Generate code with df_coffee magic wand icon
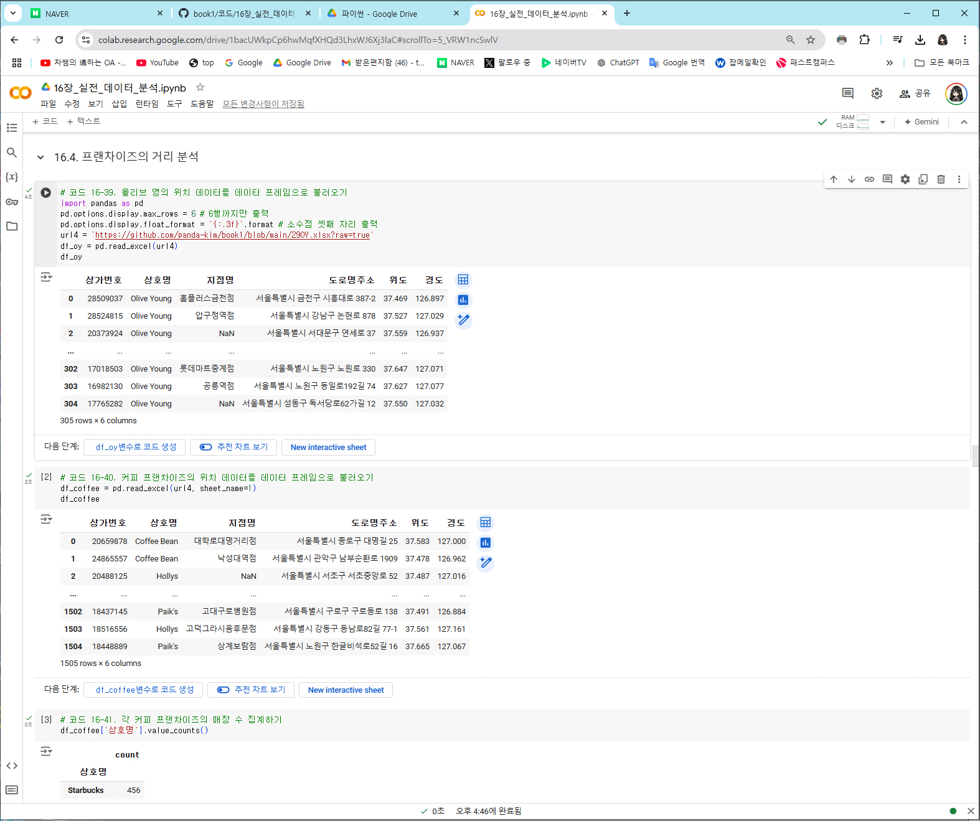 click(486, 563)
